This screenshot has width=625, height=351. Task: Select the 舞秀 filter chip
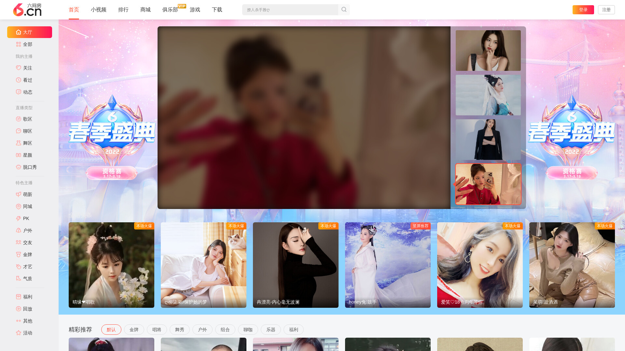(180, 330)
